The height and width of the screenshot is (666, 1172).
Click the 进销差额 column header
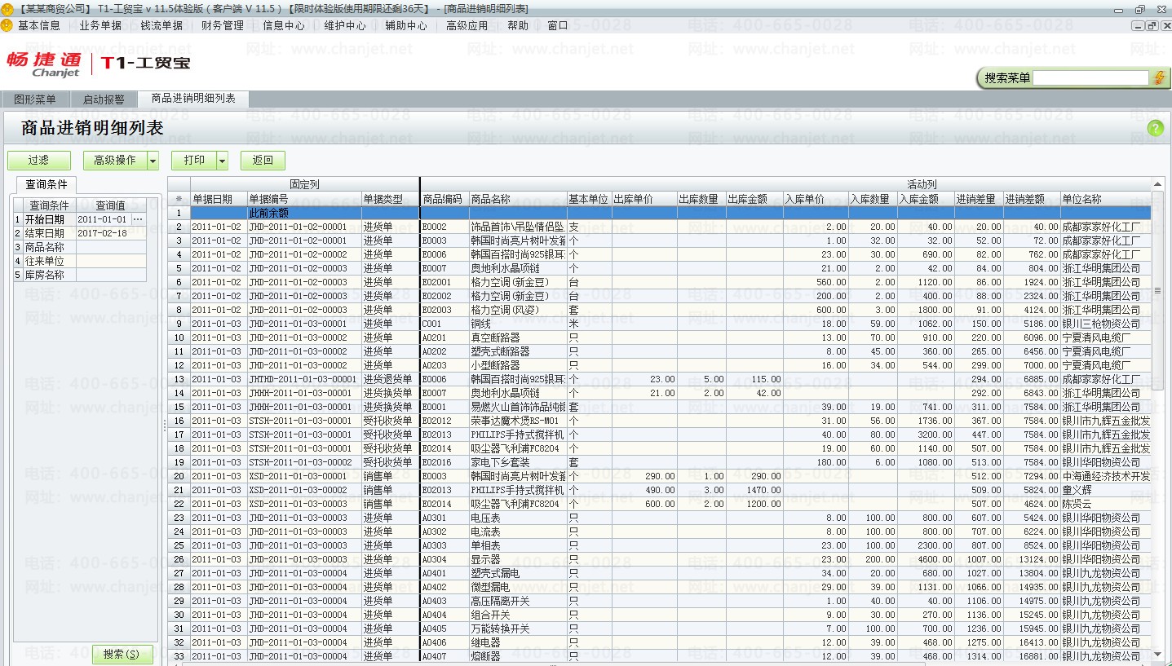click(1031, 199)
